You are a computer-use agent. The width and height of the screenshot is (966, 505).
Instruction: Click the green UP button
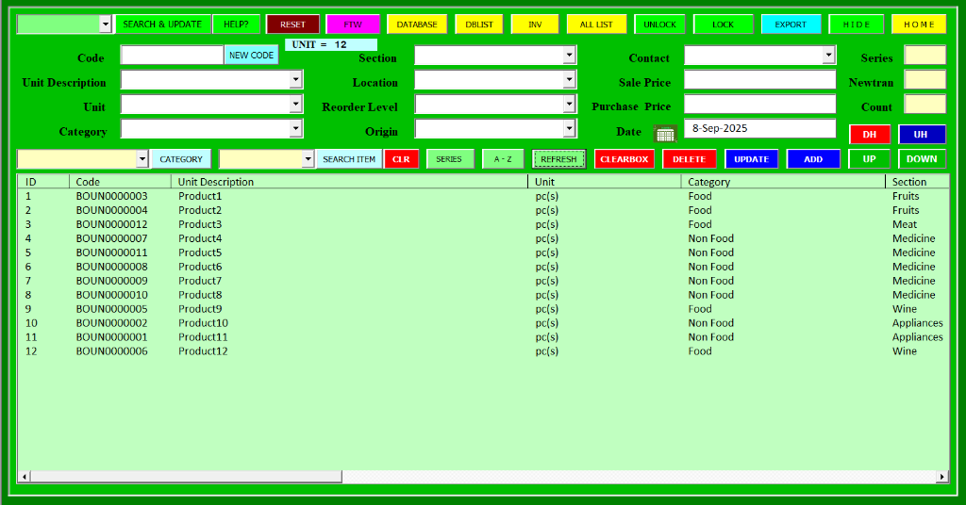(x=869, y=158)
